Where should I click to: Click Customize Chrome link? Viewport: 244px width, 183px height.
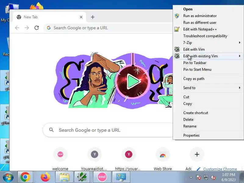[x=217, y=169]
